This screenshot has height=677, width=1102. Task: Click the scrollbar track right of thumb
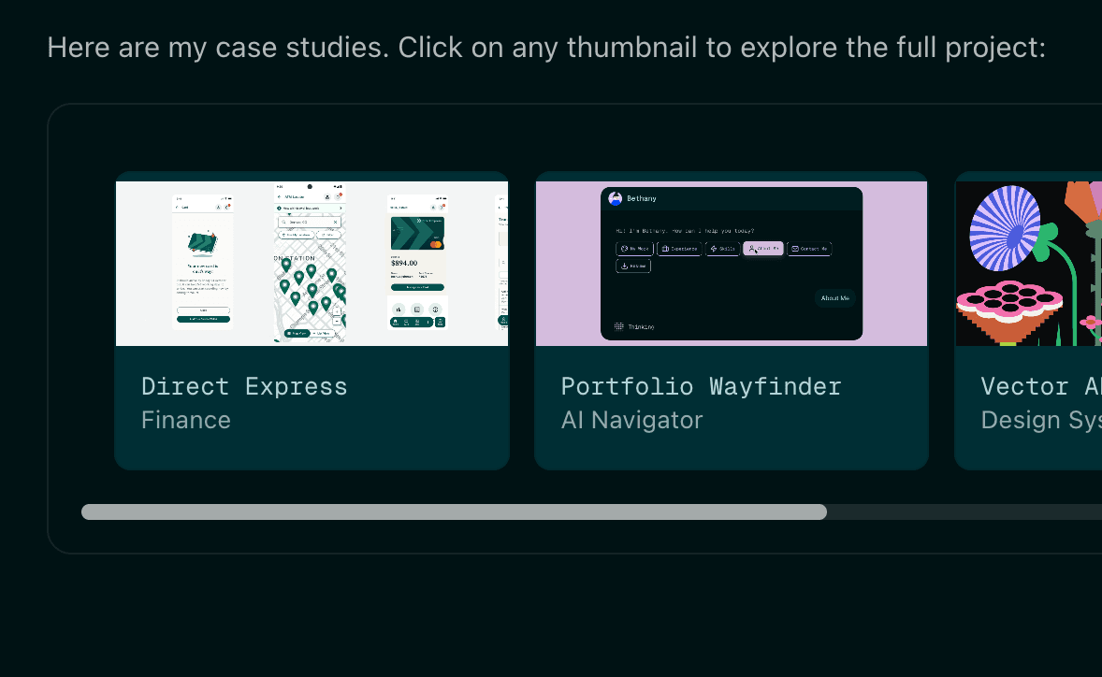pyautogui.click(x=964, y=512)
